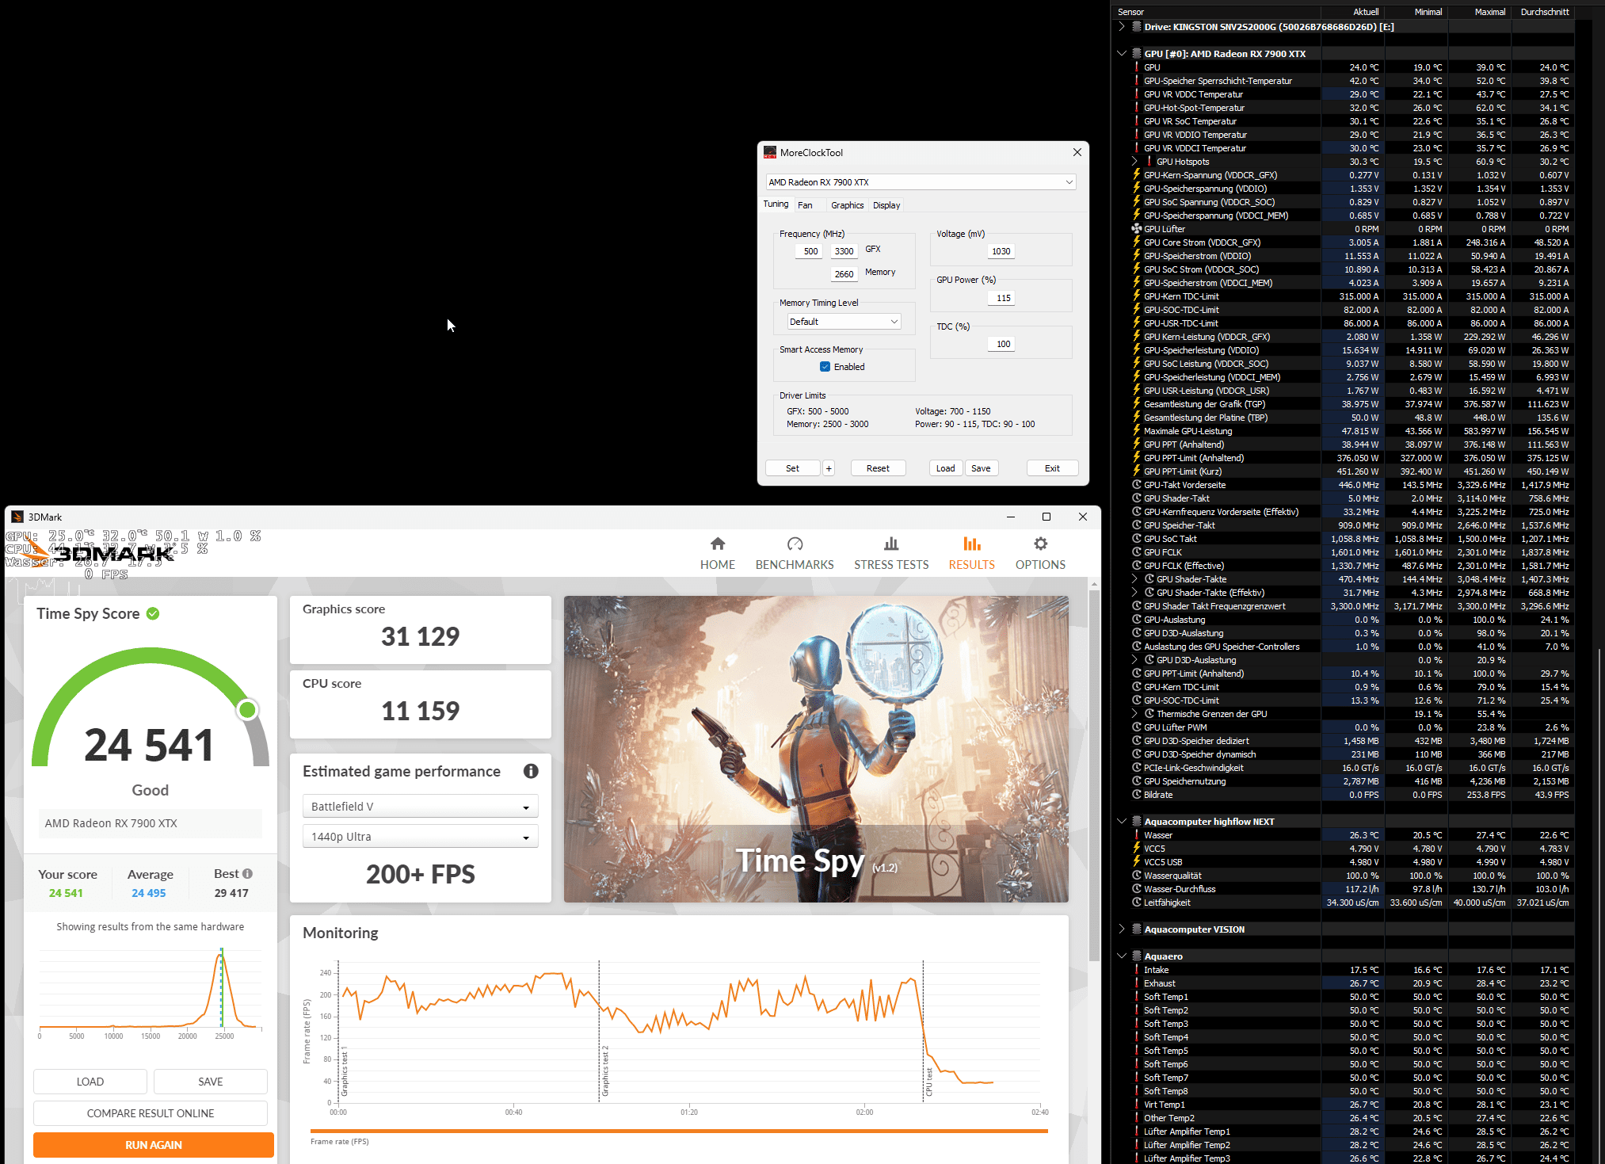Image resolution: width=1605 pixels, height=1164 pixels.
Task: Collapse GPU AMD Radeon RX 7900 XTX sensor group
Action: (x=1122, y=54)
